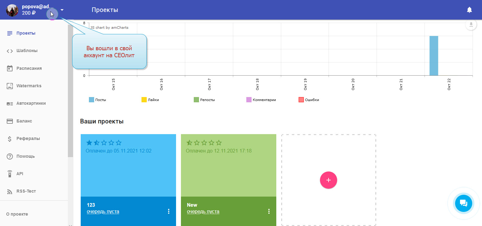
Task: Toggle Лайки series in chart legend
Action: (x=150, y=100)
